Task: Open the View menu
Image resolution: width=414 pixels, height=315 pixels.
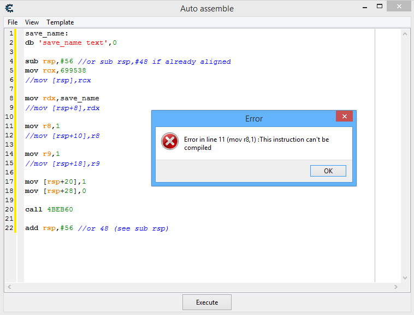Action: point(32,22)
